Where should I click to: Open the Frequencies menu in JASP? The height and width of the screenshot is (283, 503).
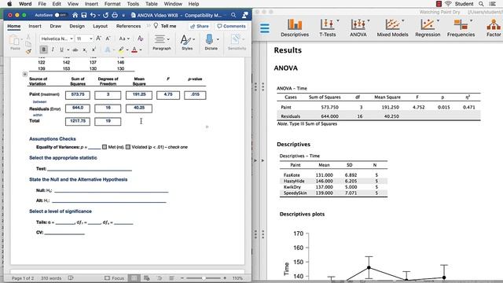click(x=461, y=28)
